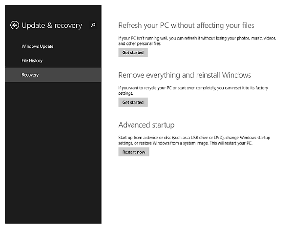The image size is (293, 228).
Task: Click Remove everything and reinstall Windows heading
Action: pos(185,75)
